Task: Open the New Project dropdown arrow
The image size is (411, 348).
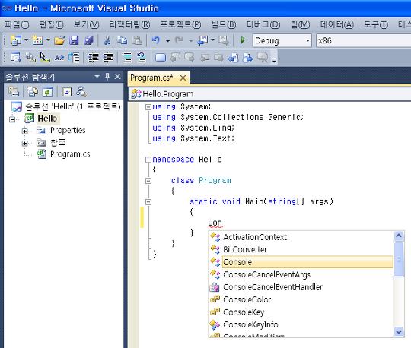Action: (x=26, y=40)
